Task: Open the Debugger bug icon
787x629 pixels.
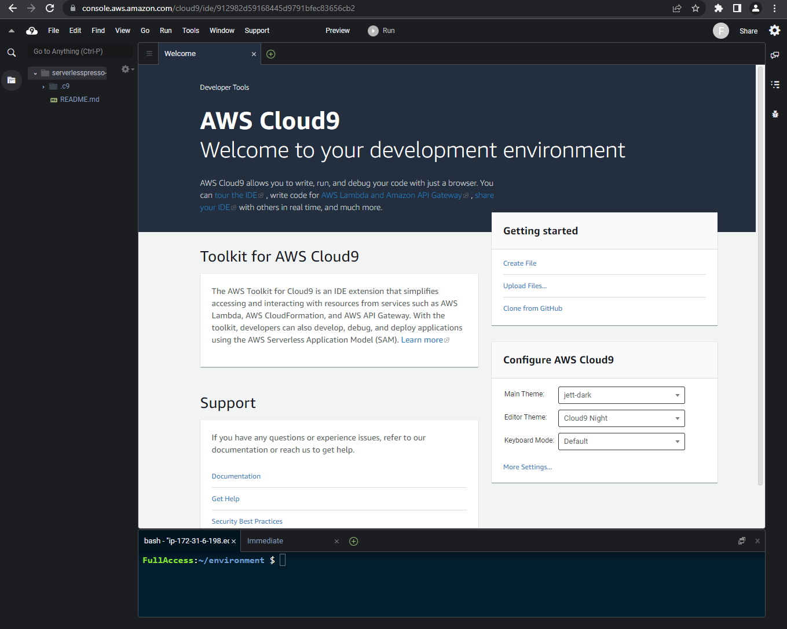Action: point(775,114)
